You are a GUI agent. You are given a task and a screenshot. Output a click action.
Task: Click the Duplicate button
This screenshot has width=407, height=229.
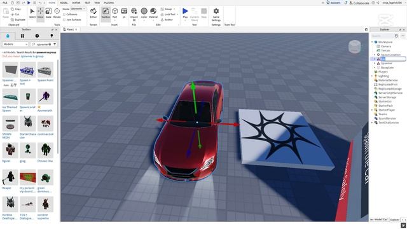point(18,20)
